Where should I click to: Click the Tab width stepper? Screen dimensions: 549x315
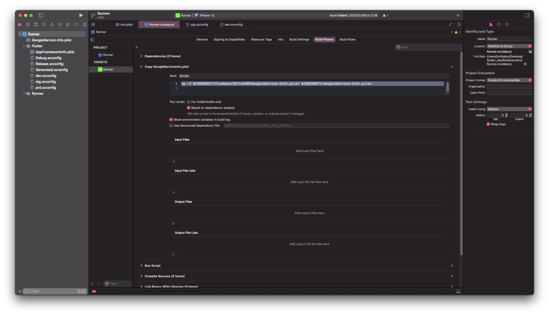tap(506, 115)
